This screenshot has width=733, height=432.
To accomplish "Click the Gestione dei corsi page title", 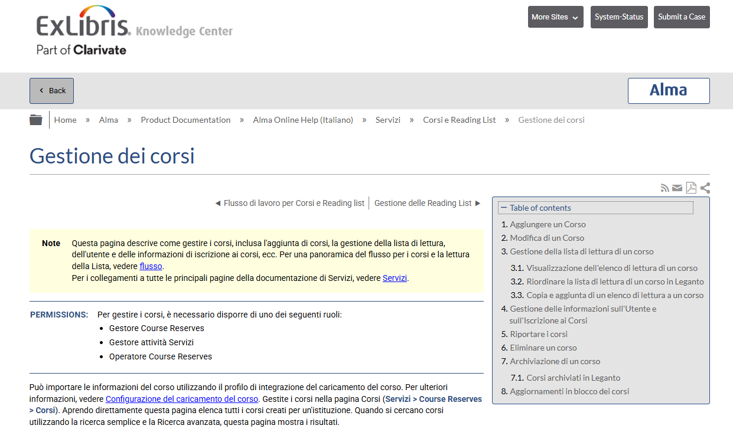I will tap(112, 156).
